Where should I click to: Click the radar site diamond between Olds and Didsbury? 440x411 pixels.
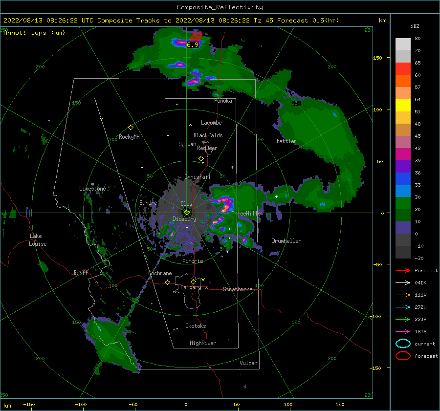coord(187,213)
